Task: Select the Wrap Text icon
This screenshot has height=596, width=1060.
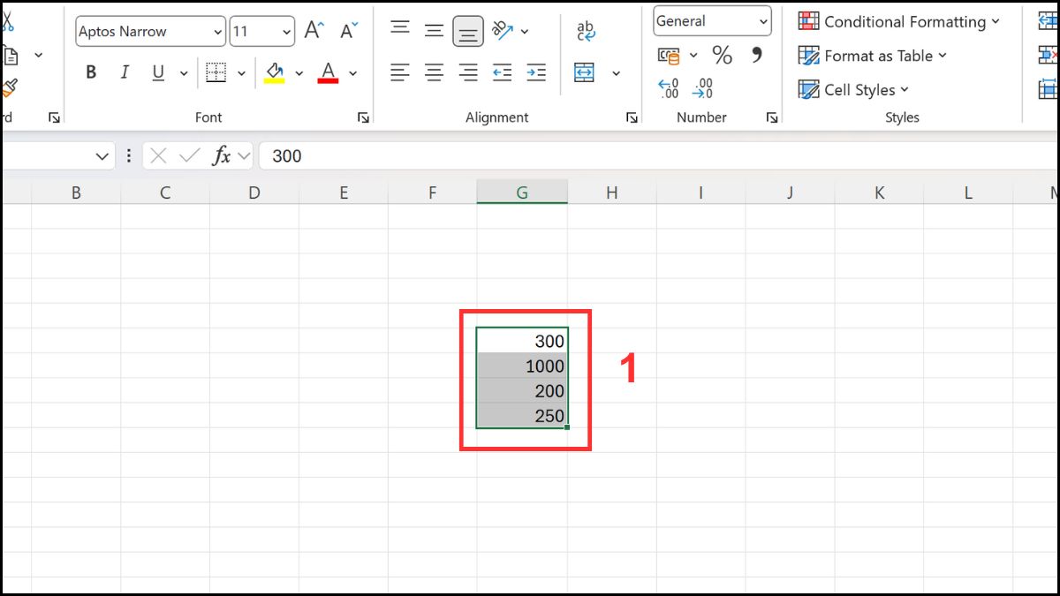Action: click(584, 31)
